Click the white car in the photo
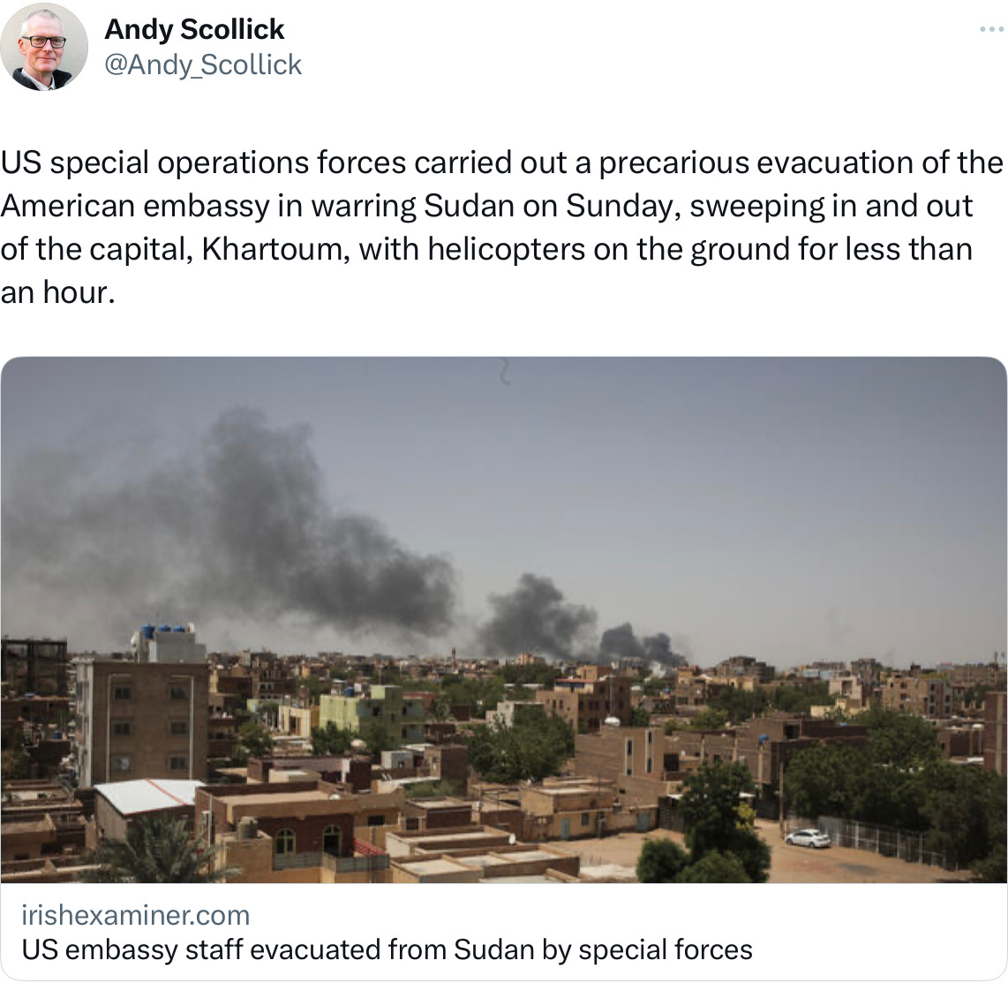Image resolution: width=1008 pixels, height=983 pixels. coord(808,838)
